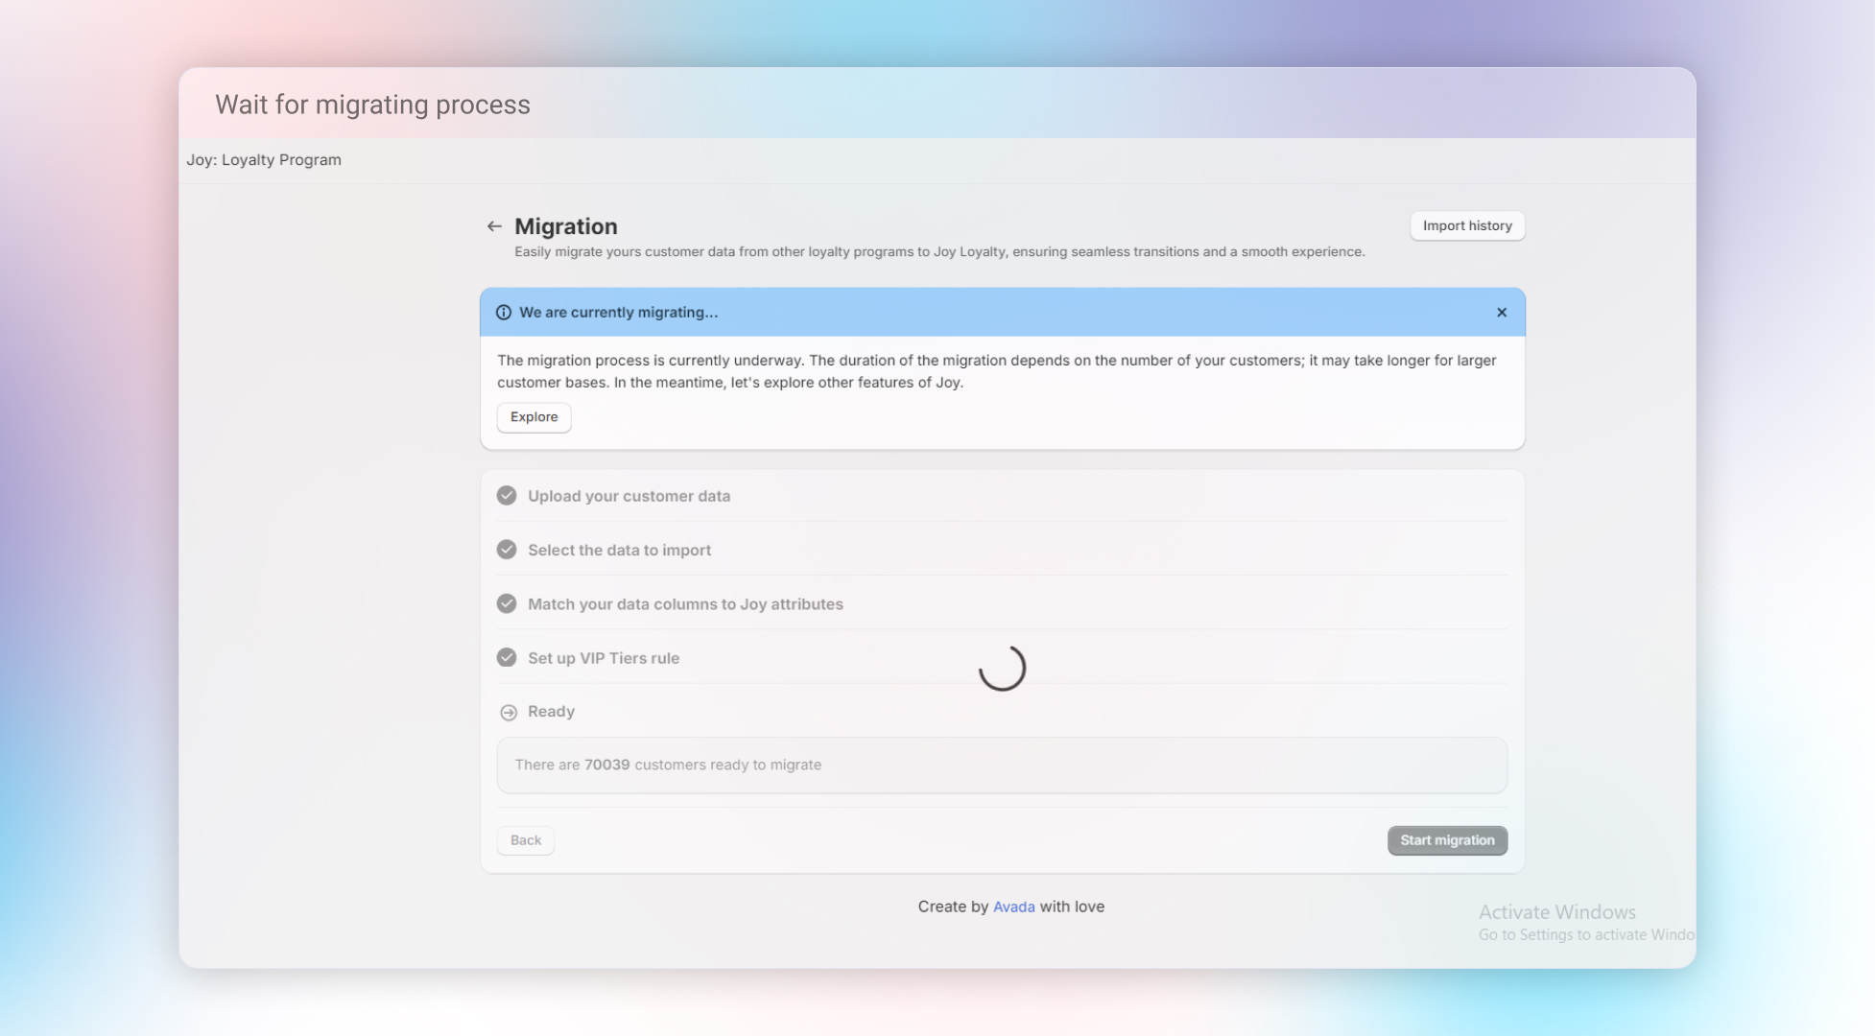Image resolution: width=1875 pixels, height=1036 pixels.
Task: Click the Back button
Action: pyautogui.click(x=526, y=840)
